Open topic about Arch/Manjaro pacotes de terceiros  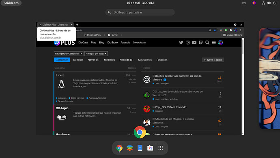pyautogui.click(x=177, y=93)
